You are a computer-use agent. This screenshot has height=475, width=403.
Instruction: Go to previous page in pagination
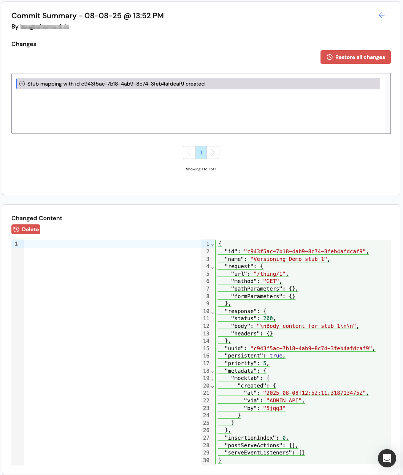[189, 153]
